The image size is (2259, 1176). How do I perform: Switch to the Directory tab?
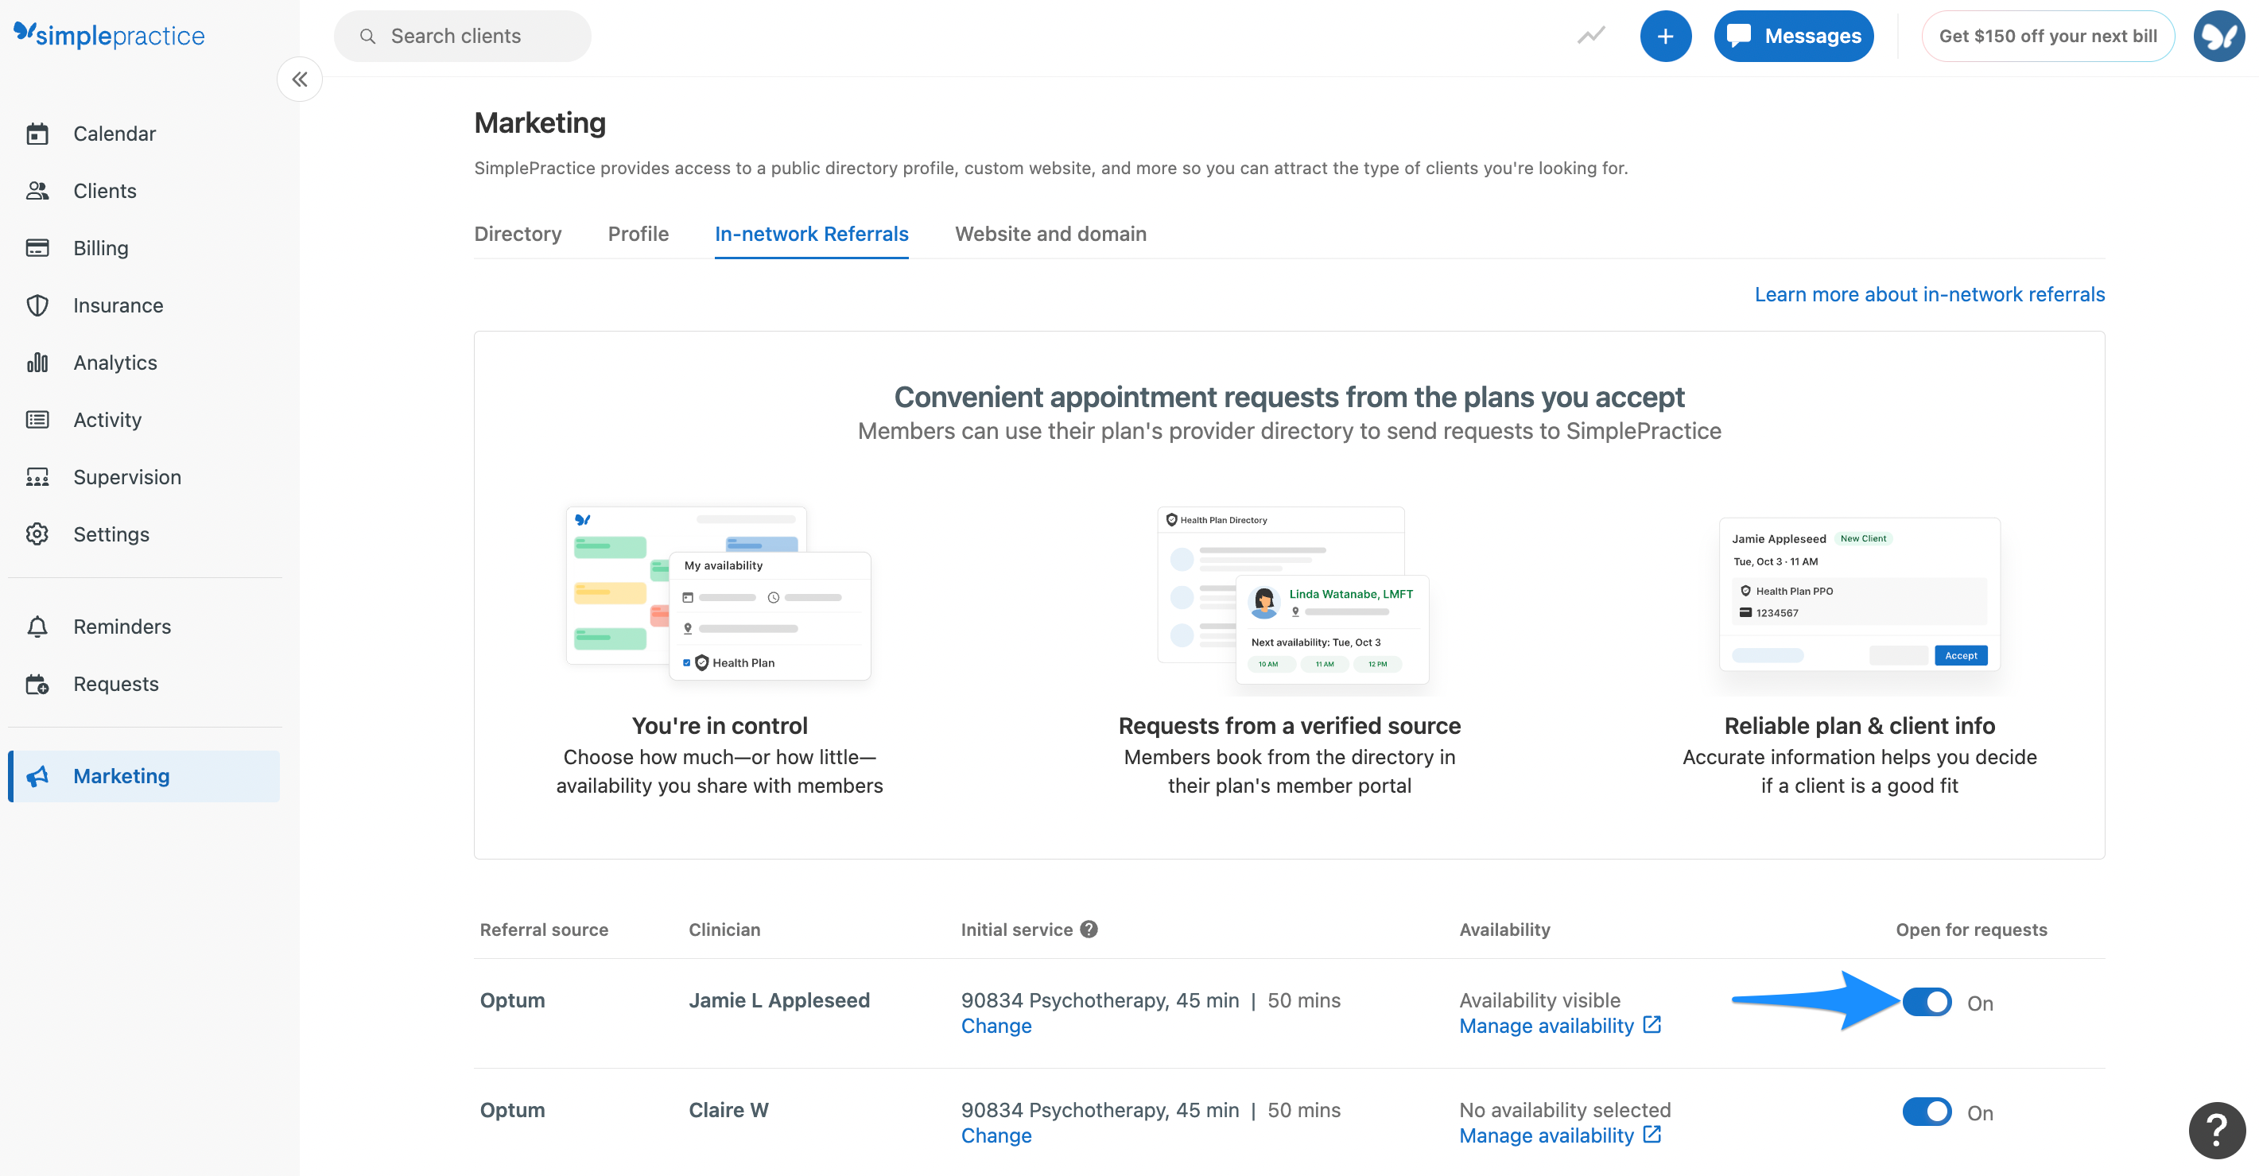click(518, 234)
